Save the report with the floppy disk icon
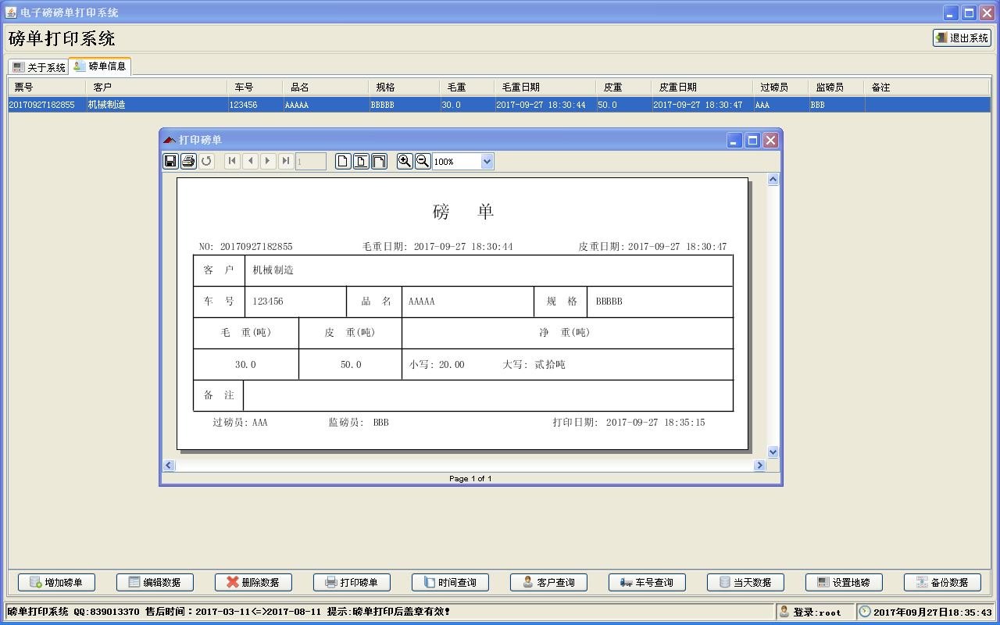This screenshot has height=625, width=1000. click(x=170, y=161)
